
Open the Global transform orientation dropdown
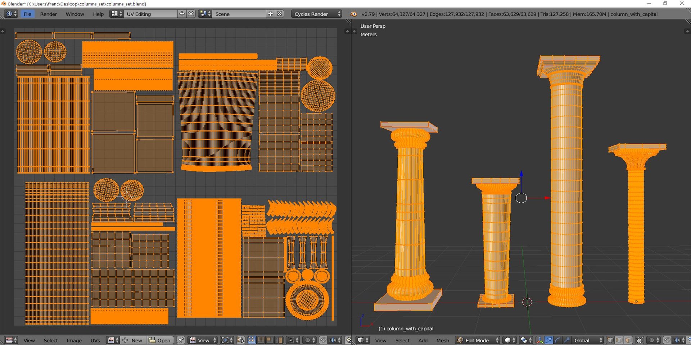[x=587, y=340]
